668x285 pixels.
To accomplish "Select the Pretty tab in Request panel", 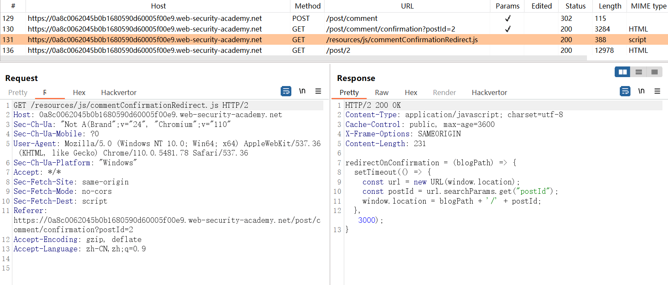I will coord(17,92).
